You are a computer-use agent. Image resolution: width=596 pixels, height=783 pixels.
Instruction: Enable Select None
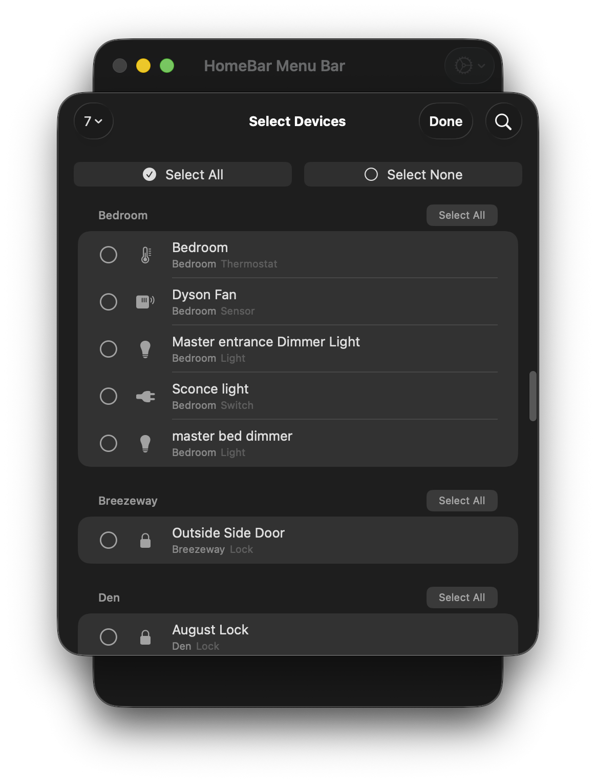[x=413, y=174]
